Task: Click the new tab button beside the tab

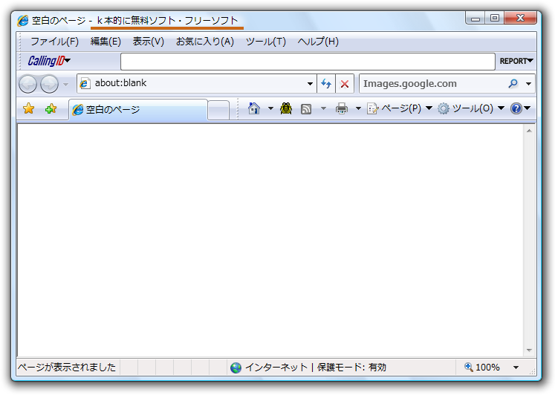Action: [x=218, y=110]
